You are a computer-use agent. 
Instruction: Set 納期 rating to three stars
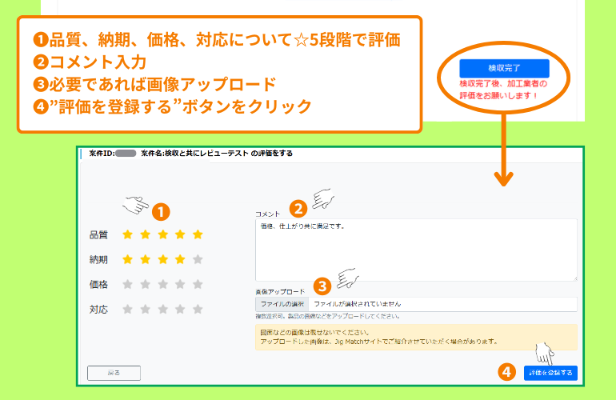[x=162, y=259]
